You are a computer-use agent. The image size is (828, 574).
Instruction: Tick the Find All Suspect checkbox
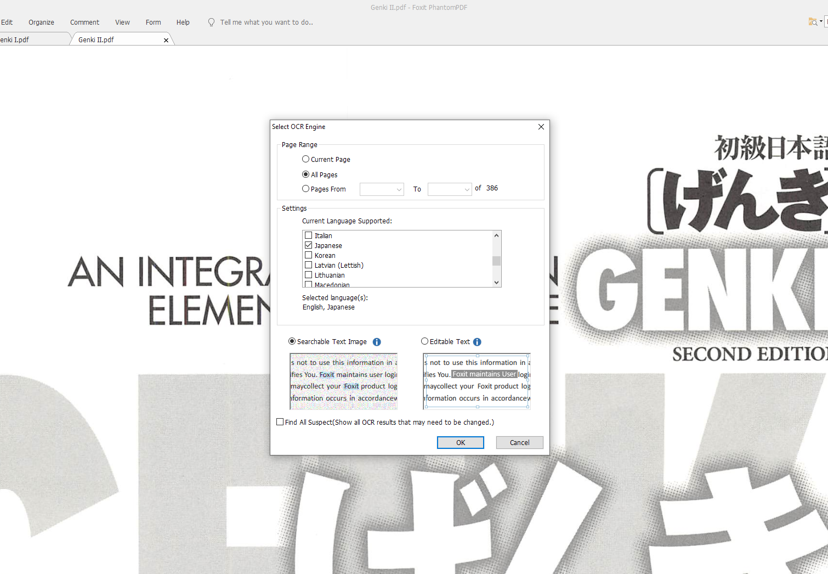pos(280,422)
